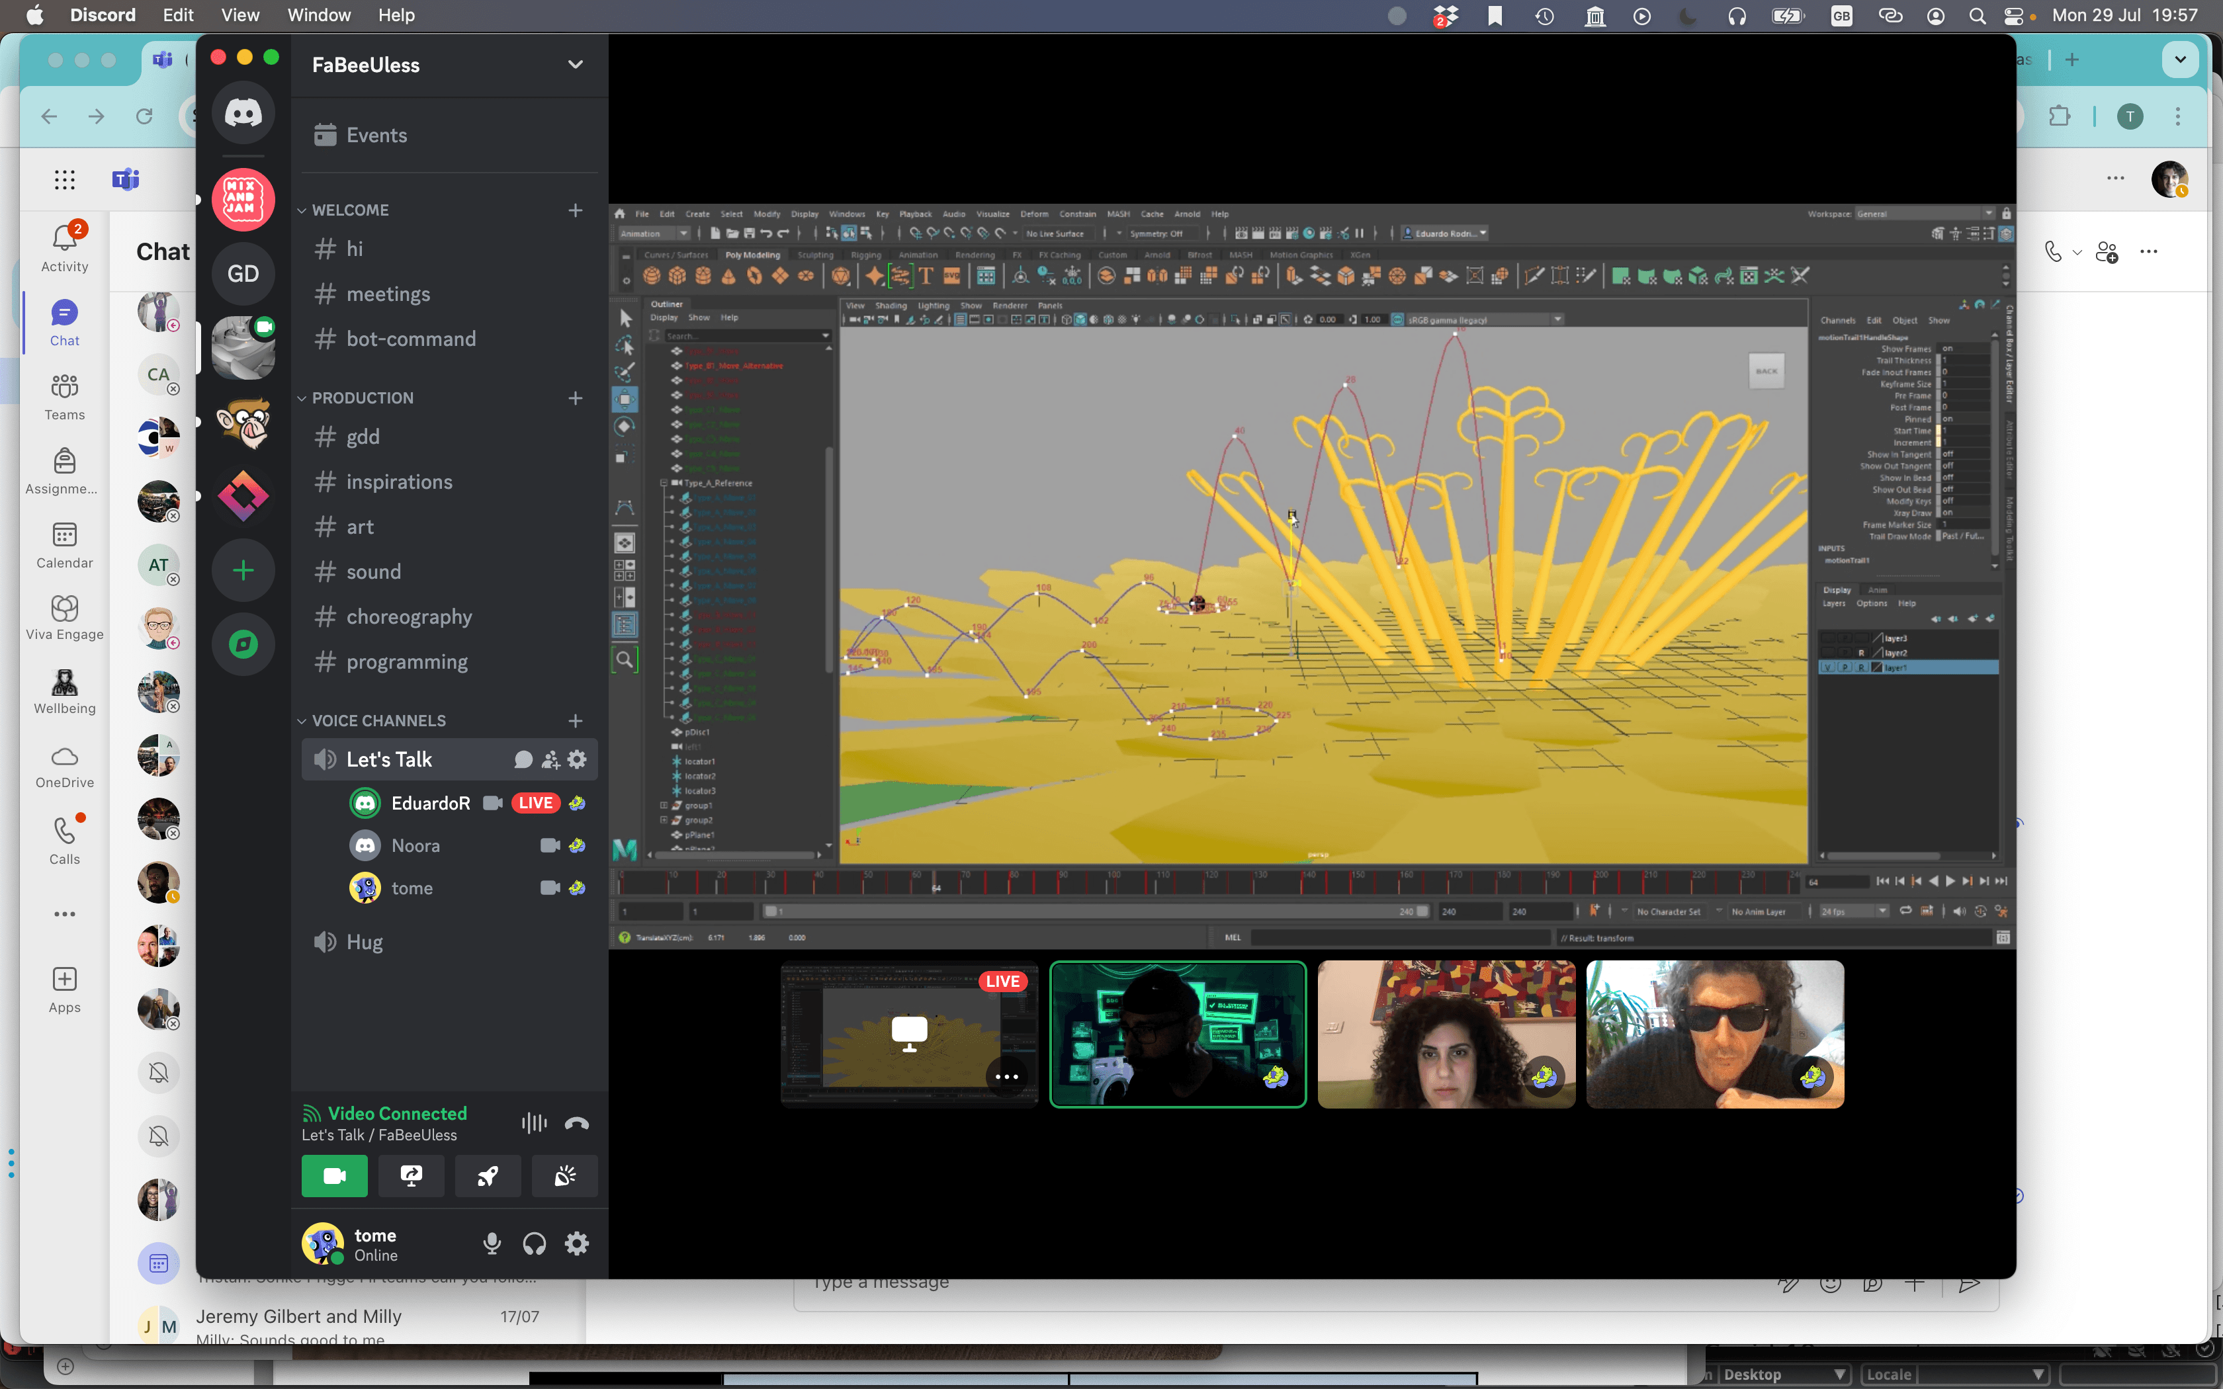Open FaBeeUless server dropdown menu
Viewport: 2223px width, 1389px height.
[575, 64]
